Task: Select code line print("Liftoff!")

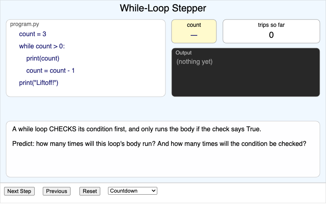Action: click(39, 83)
